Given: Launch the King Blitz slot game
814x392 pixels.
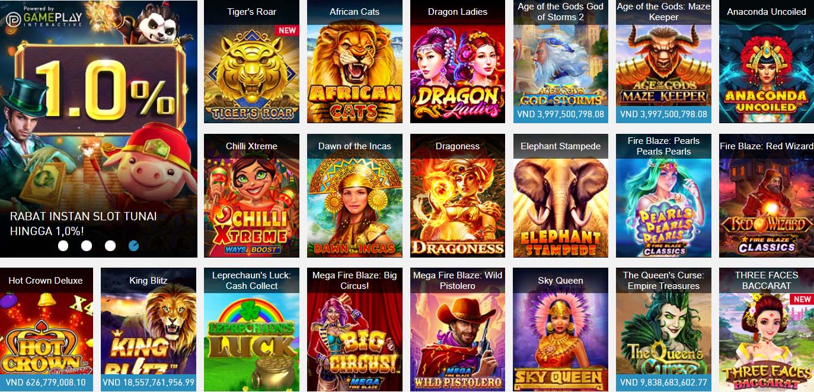Looking at the screenshot, I should pyautogui.click(x=148, y=330).
